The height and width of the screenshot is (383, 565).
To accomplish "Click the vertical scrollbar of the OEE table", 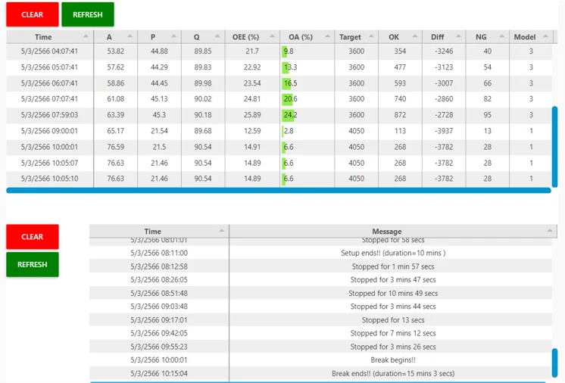I will click(x=554, y=146).
